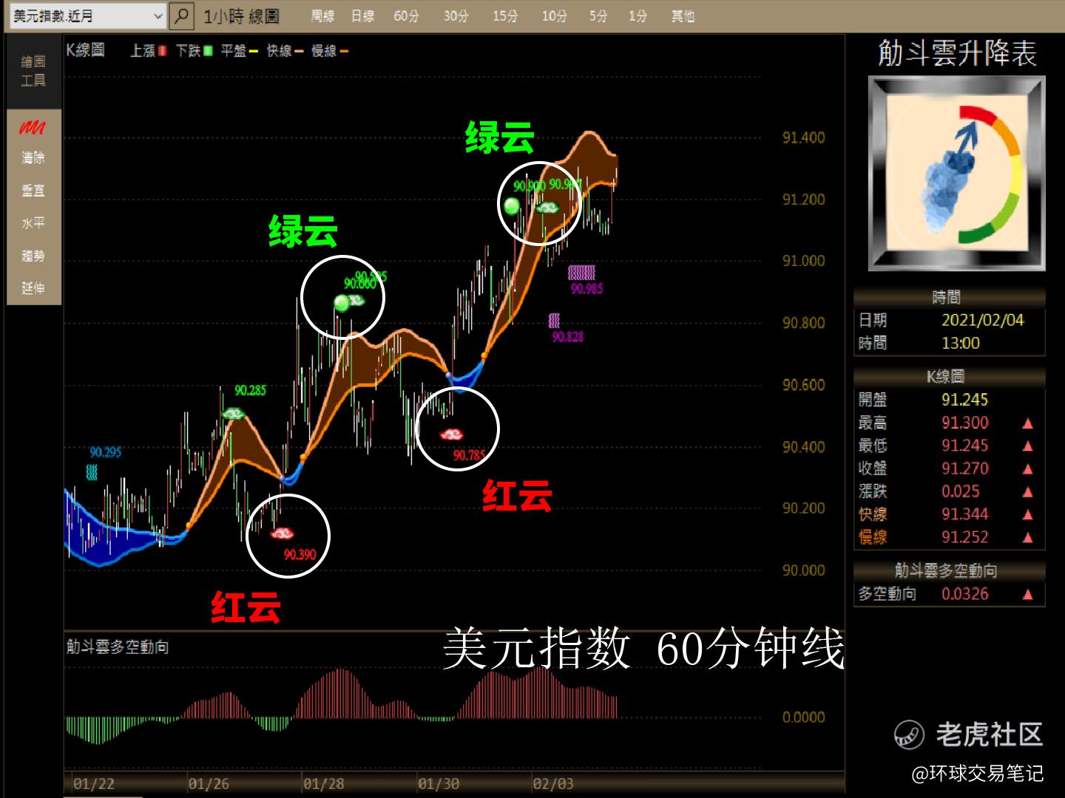Screen dimensions: 1065x798
Task: Click the cyan wave marker under 90.295
Action: pyautogui.click(x=92, y=471)
